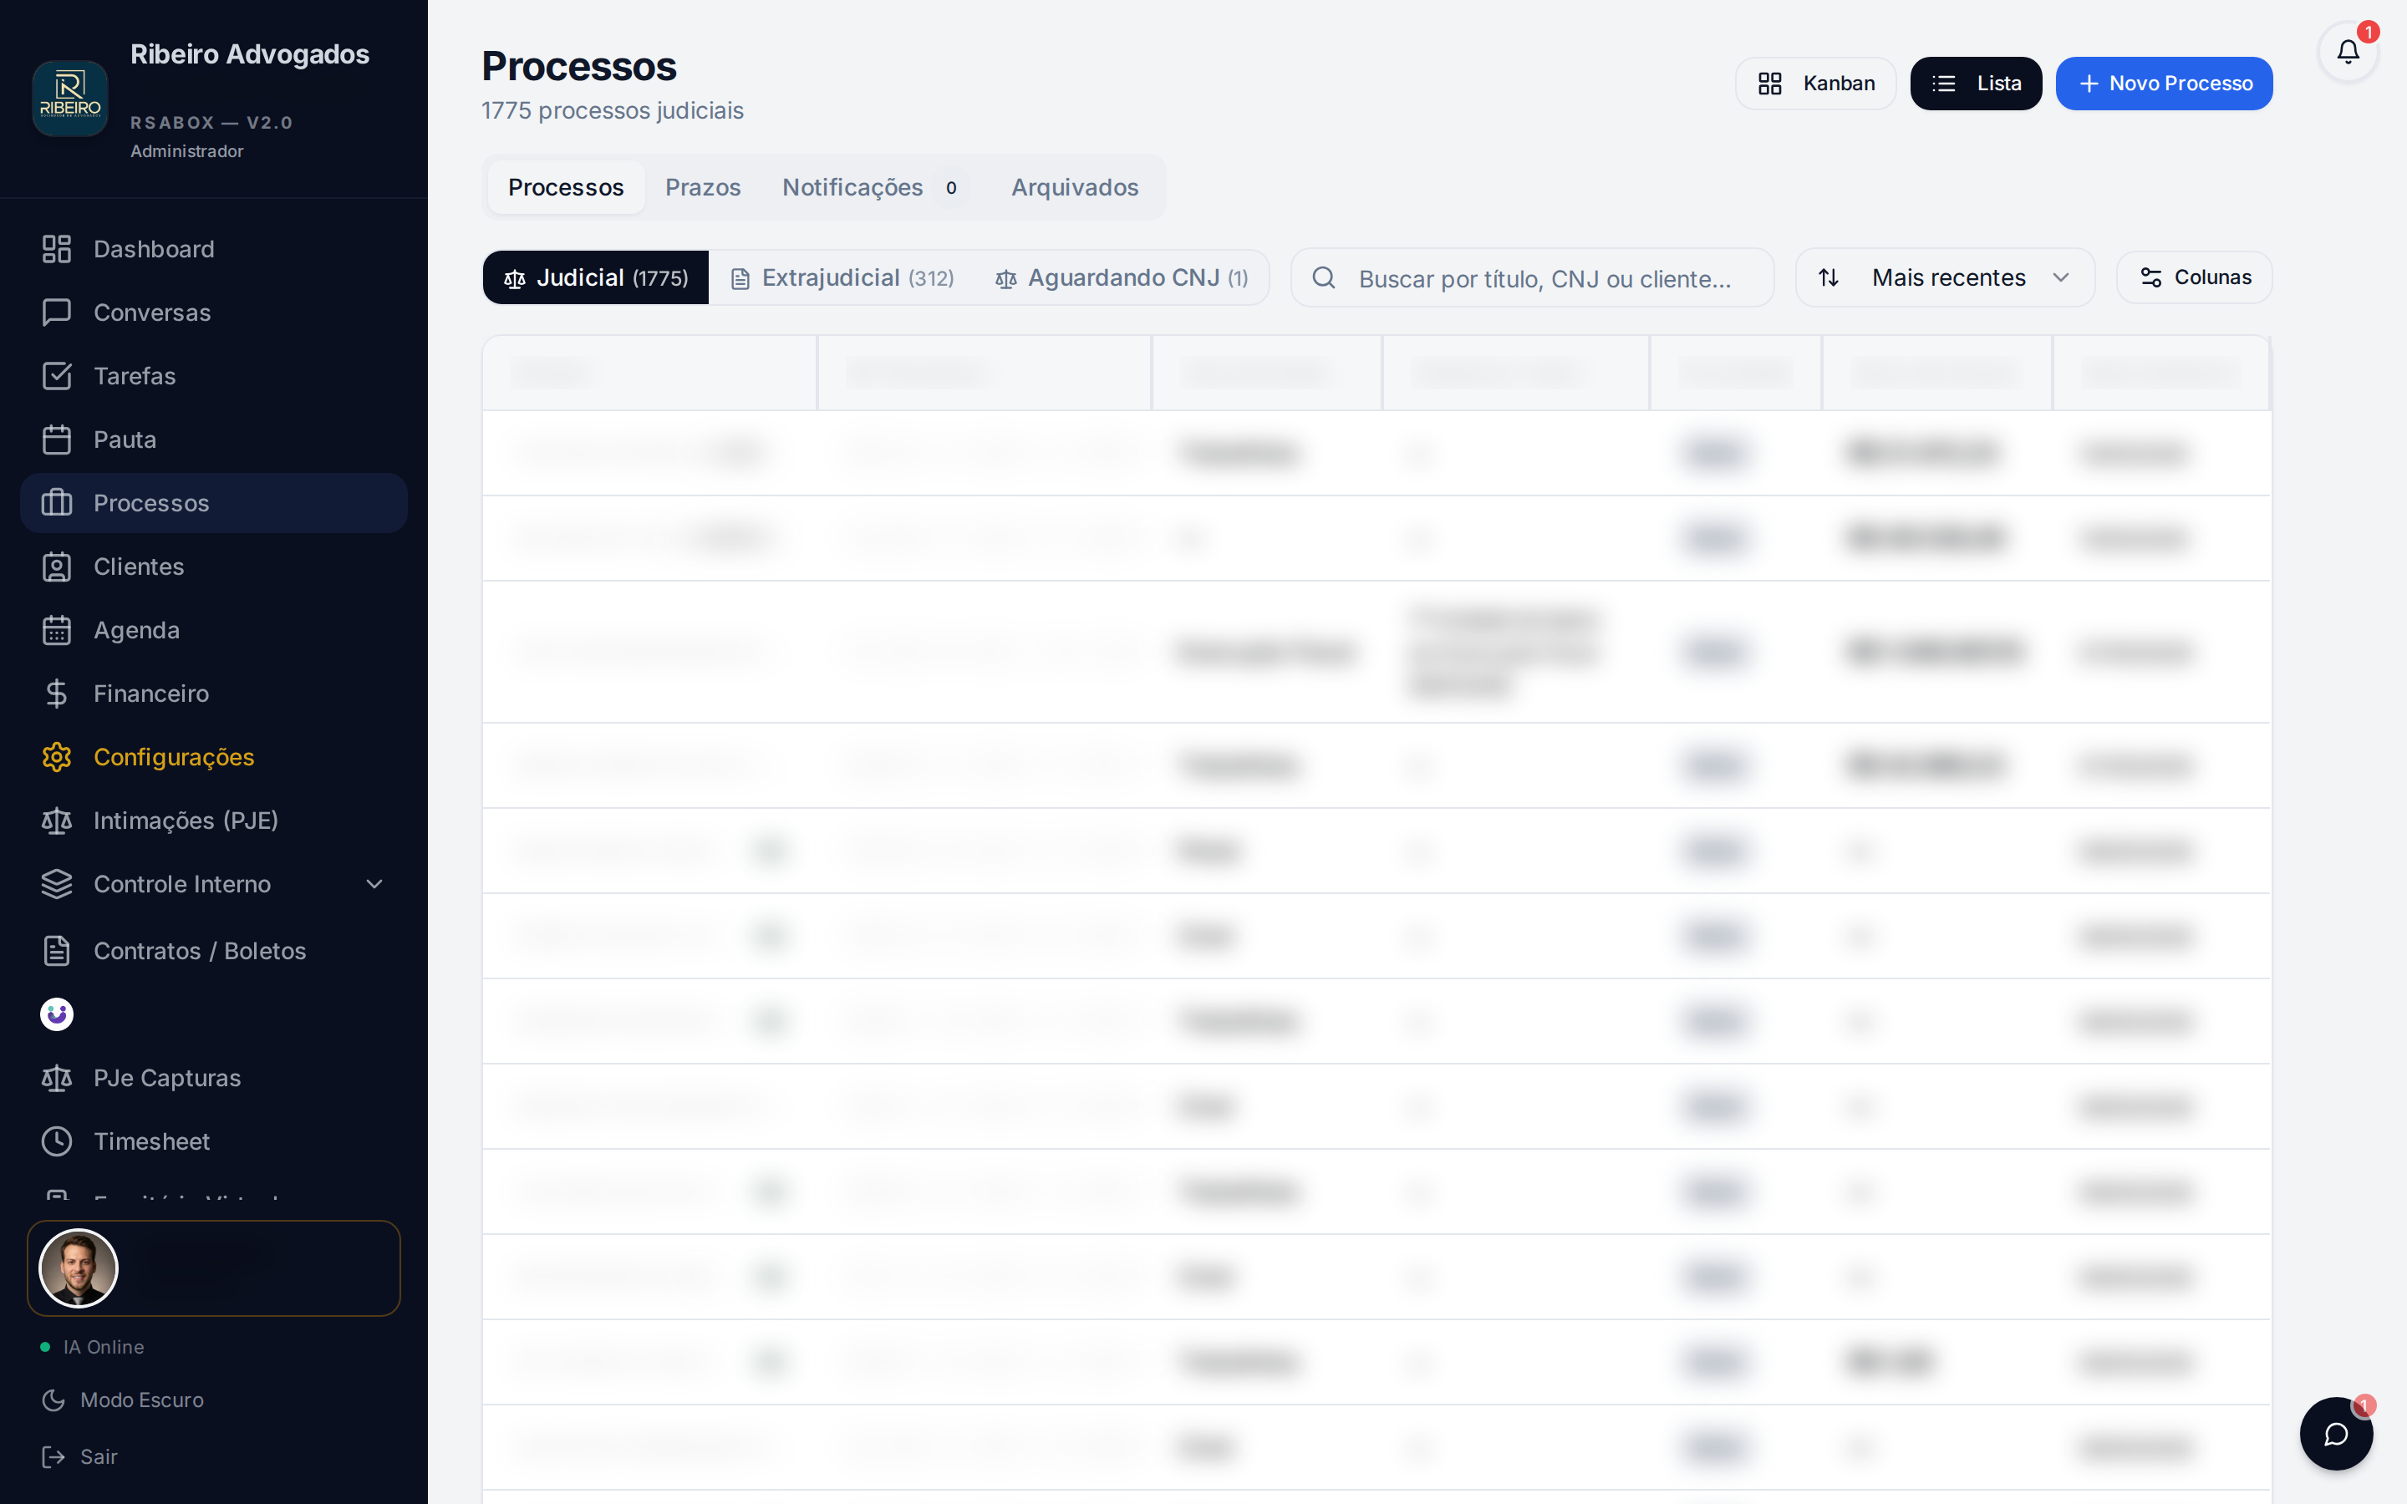Open Timesheet clock icon
The width and height of the screenshot is (2407, 1504).
click(x=57, y=1142)
